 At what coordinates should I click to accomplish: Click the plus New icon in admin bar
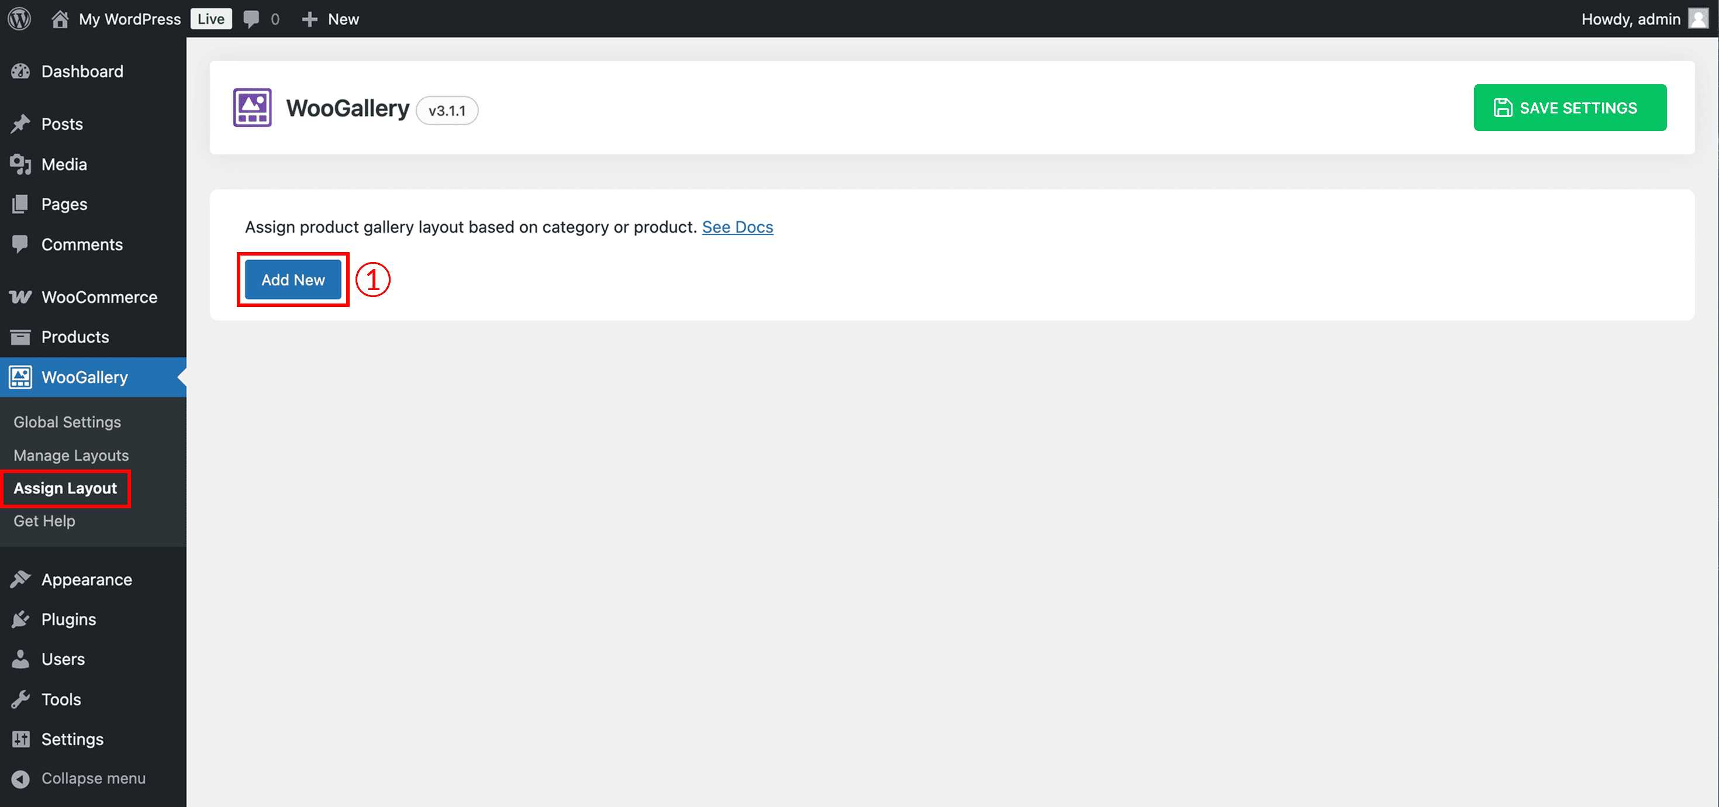click(x=309, y=19)
